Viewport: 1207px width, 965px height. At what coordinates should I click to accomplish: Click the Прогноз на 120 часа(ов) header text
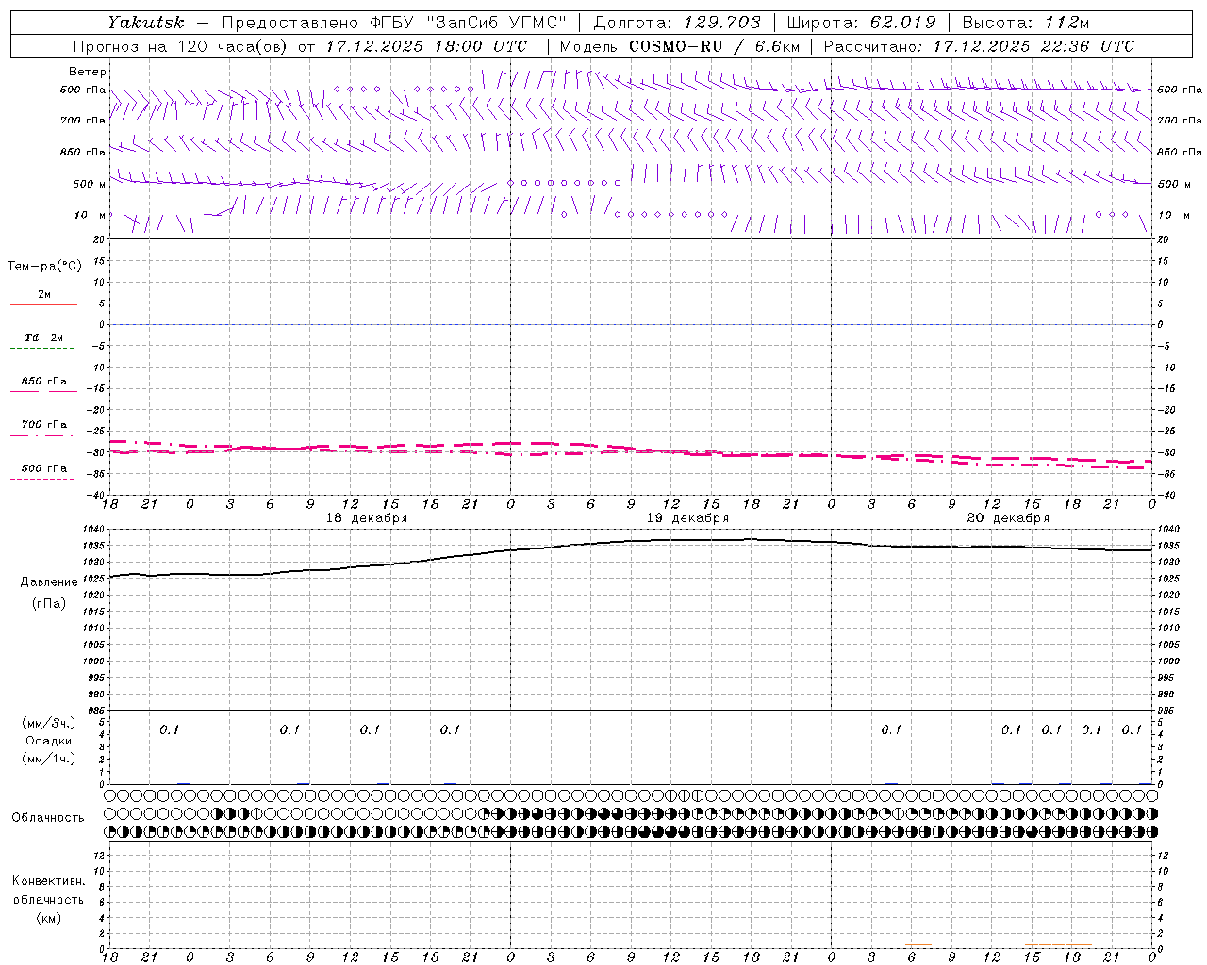click(182, 46)
